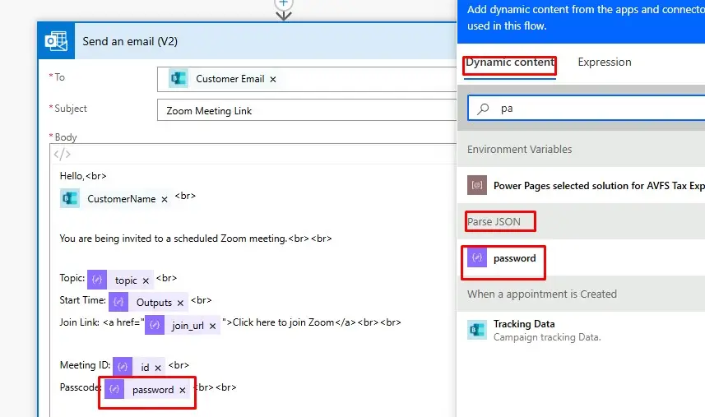
Task: Click the Customer Email token icon in To field
Action: pyautogui.click(x=179, y=79)
